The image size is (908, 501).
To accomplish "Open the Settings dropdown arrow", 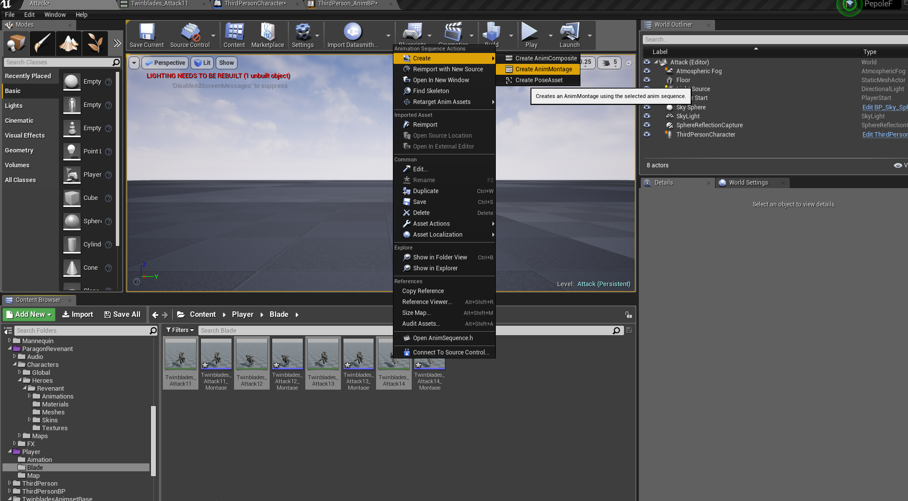I will pos(317,36).
